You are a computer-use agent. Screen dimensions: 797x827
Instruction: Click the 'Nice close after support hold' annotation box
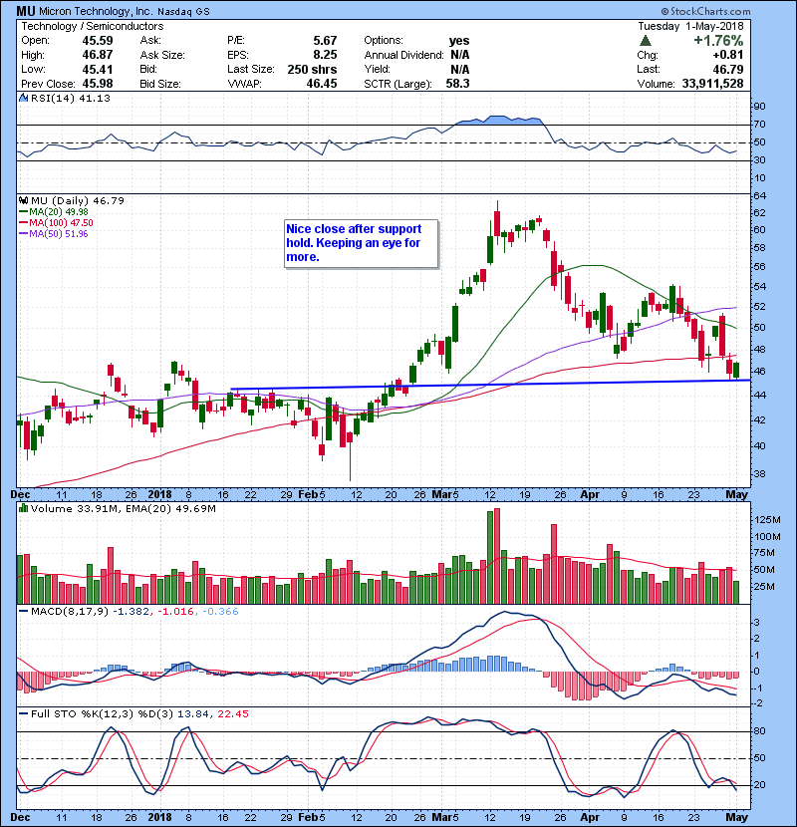pyautogui.click(x=362, y=244)
